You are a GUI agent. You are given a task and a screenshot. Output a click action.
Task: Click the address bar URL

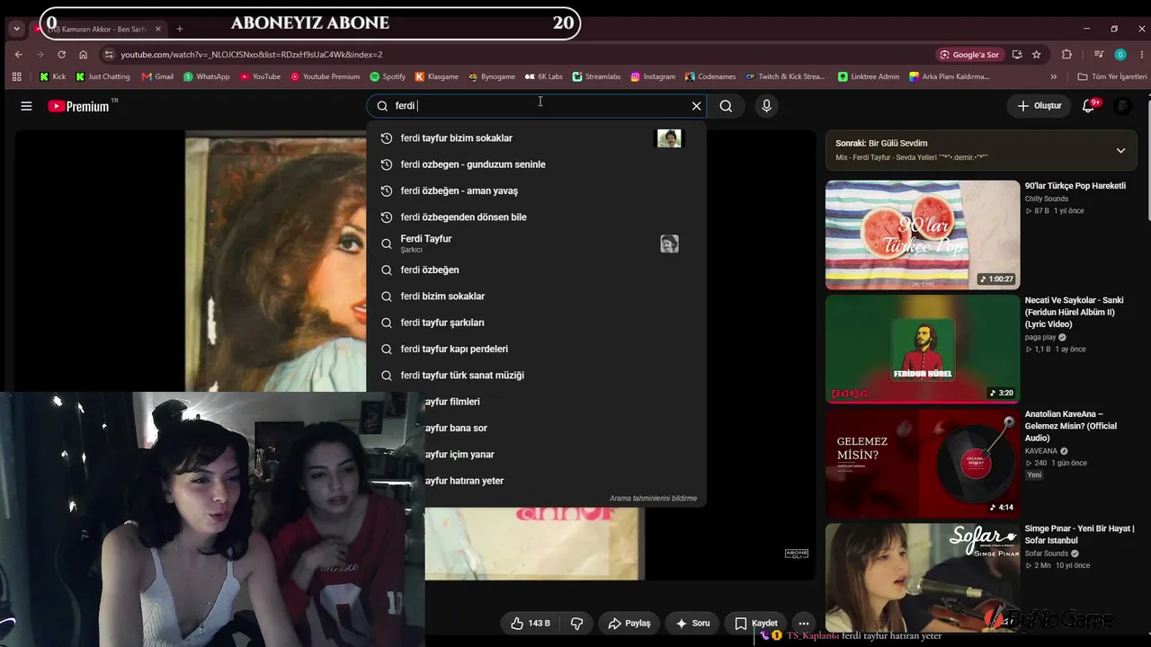pyautogui.click(x=252, y=55)
